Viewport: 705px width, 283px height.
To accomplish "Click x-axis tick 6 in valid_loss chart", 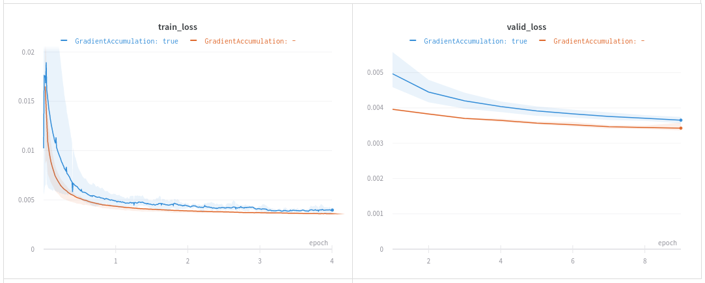I will pyautogui.click(x=572, y=261).
